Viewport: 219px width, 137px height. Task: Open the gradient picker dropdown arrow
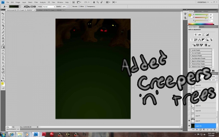coord(19,7)
